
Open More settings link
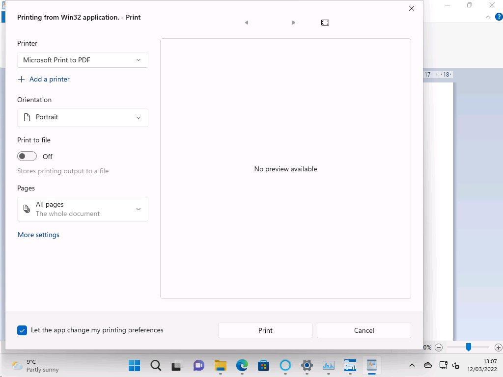click(x=38, y=235)
